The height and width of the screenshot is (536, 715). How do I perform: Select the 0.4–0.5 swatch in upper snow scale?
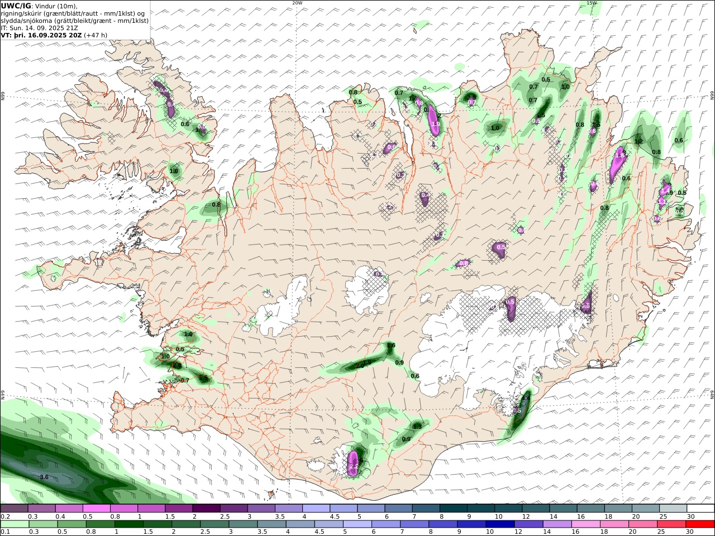pos(69,509)
